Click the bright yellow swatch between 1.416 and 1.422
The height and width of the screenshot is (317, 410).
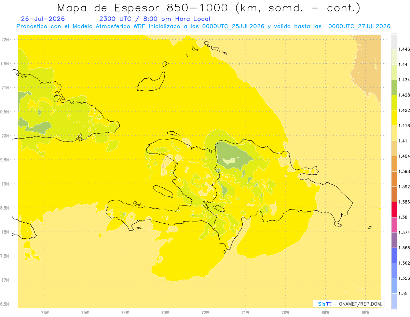pyautogui.click(x=394, y=118)
